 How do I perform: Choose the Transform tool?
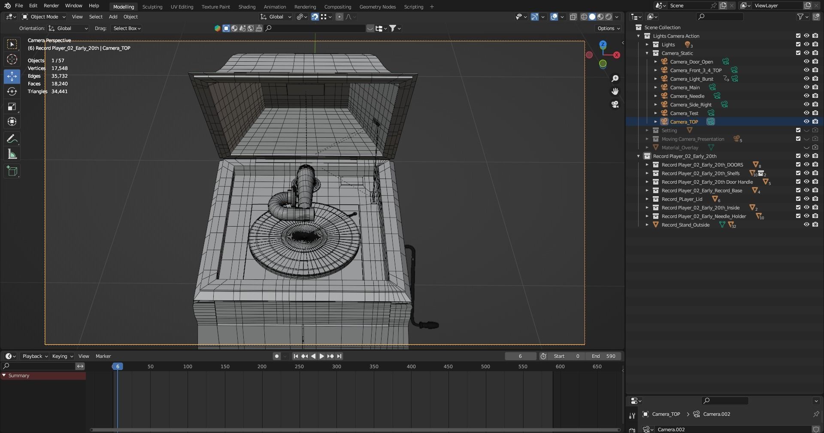pyautogui.click(x=12, y=121)
